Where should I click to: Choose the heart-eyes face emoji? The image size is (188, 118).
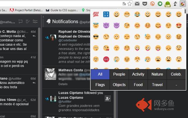(x=179, y=26)
